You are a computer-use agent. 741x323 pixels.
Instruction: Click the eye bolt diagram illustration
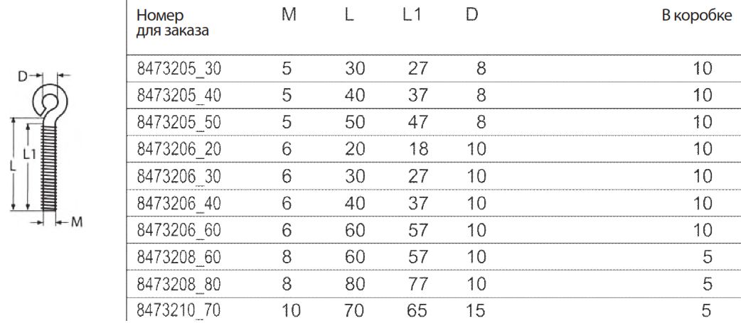point(46,148)
